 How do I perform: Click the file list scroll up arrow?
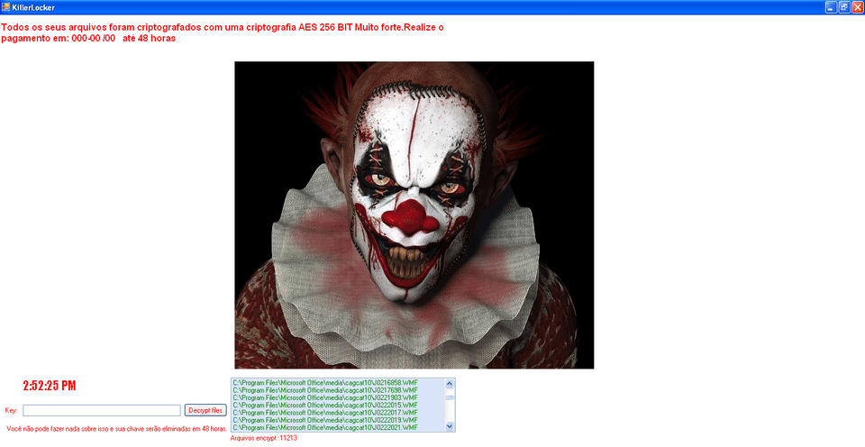[x=449, y=384]
